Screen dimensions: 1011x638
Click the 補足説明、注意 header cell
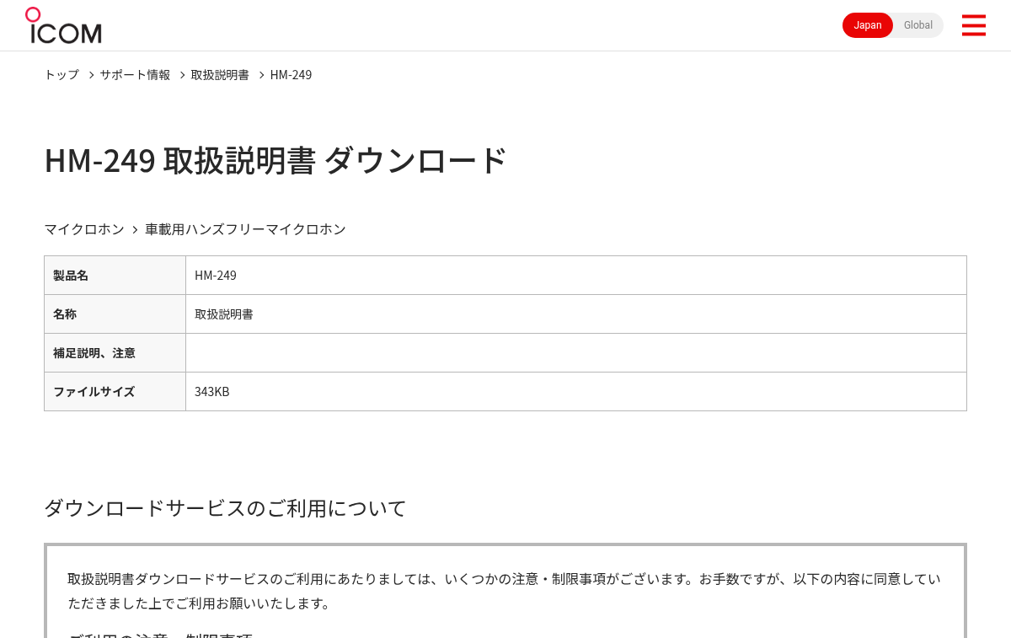tap(115, 353)
